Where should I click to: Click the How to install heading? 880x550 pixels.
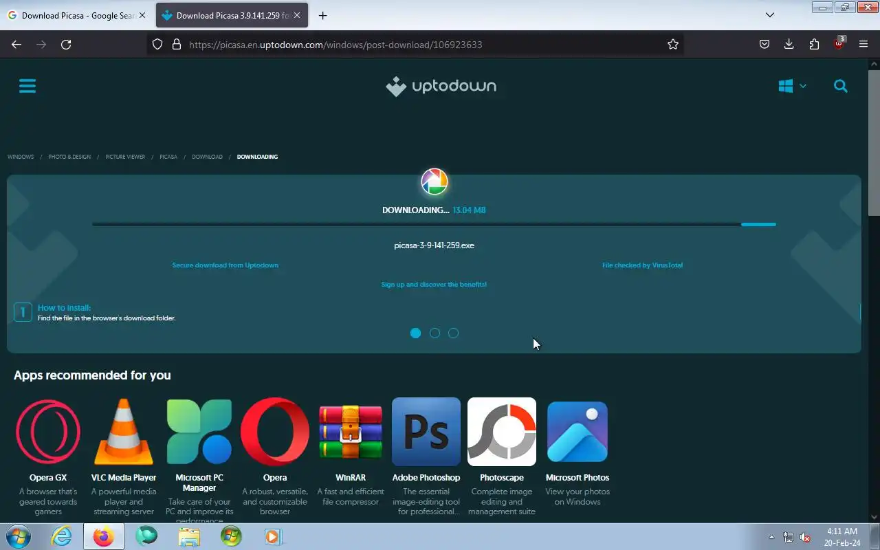[x=64, y=308]
